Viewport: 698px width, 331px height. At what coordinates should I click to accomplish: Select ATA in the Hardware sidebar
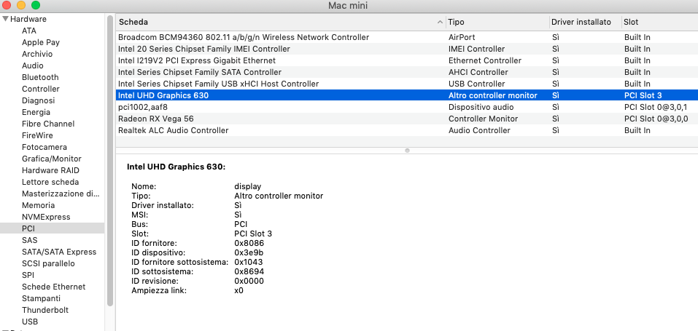(x=29, y=31)
